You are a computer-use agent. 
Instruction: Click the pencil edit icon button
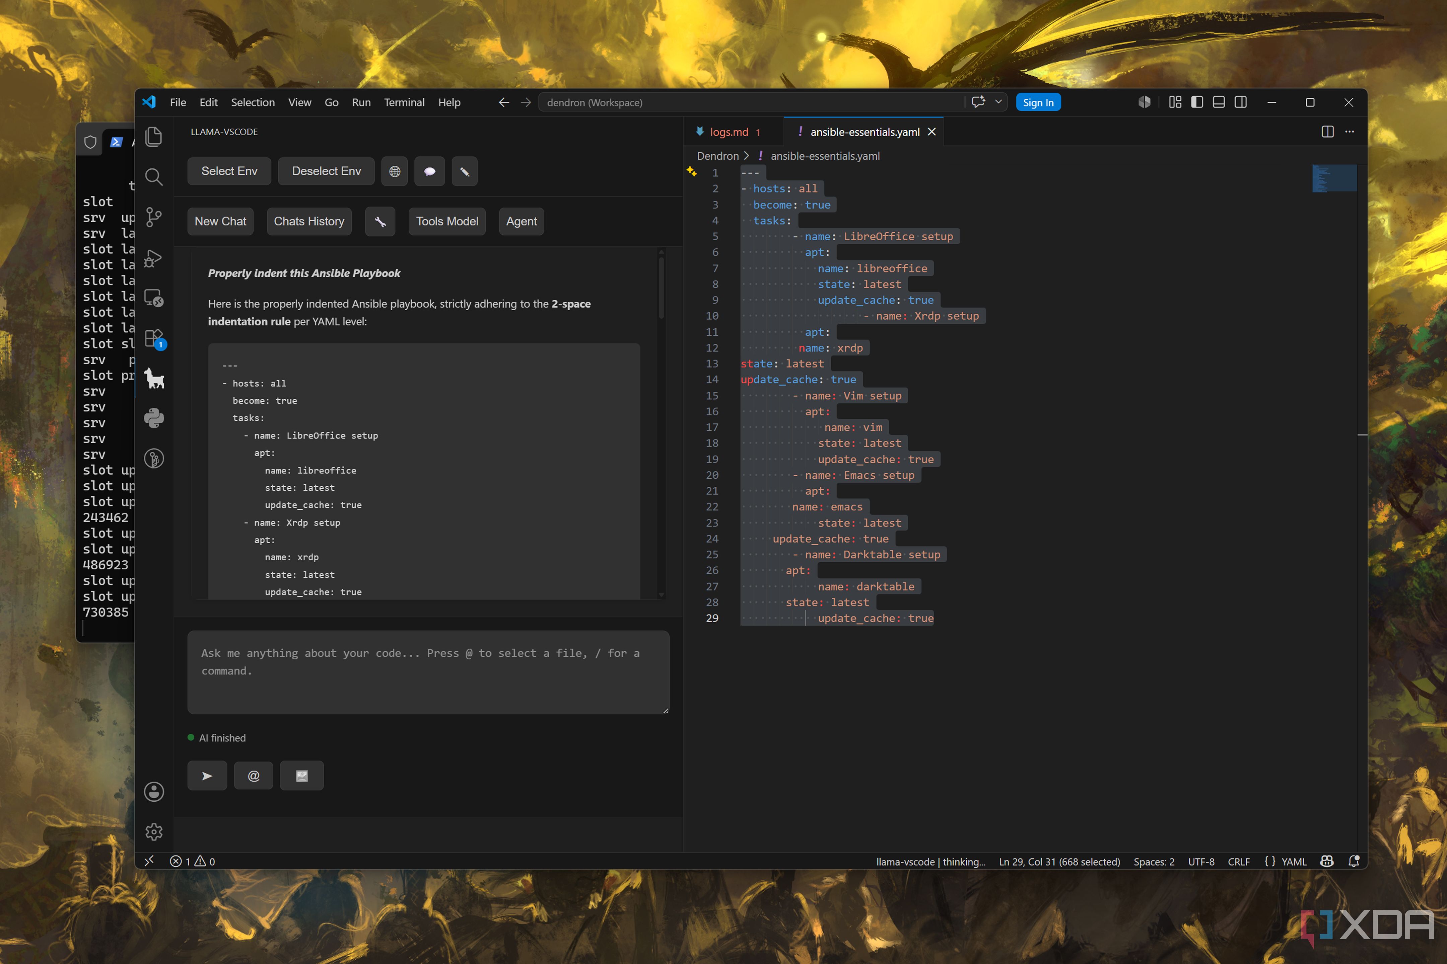(x=465, y=171)
